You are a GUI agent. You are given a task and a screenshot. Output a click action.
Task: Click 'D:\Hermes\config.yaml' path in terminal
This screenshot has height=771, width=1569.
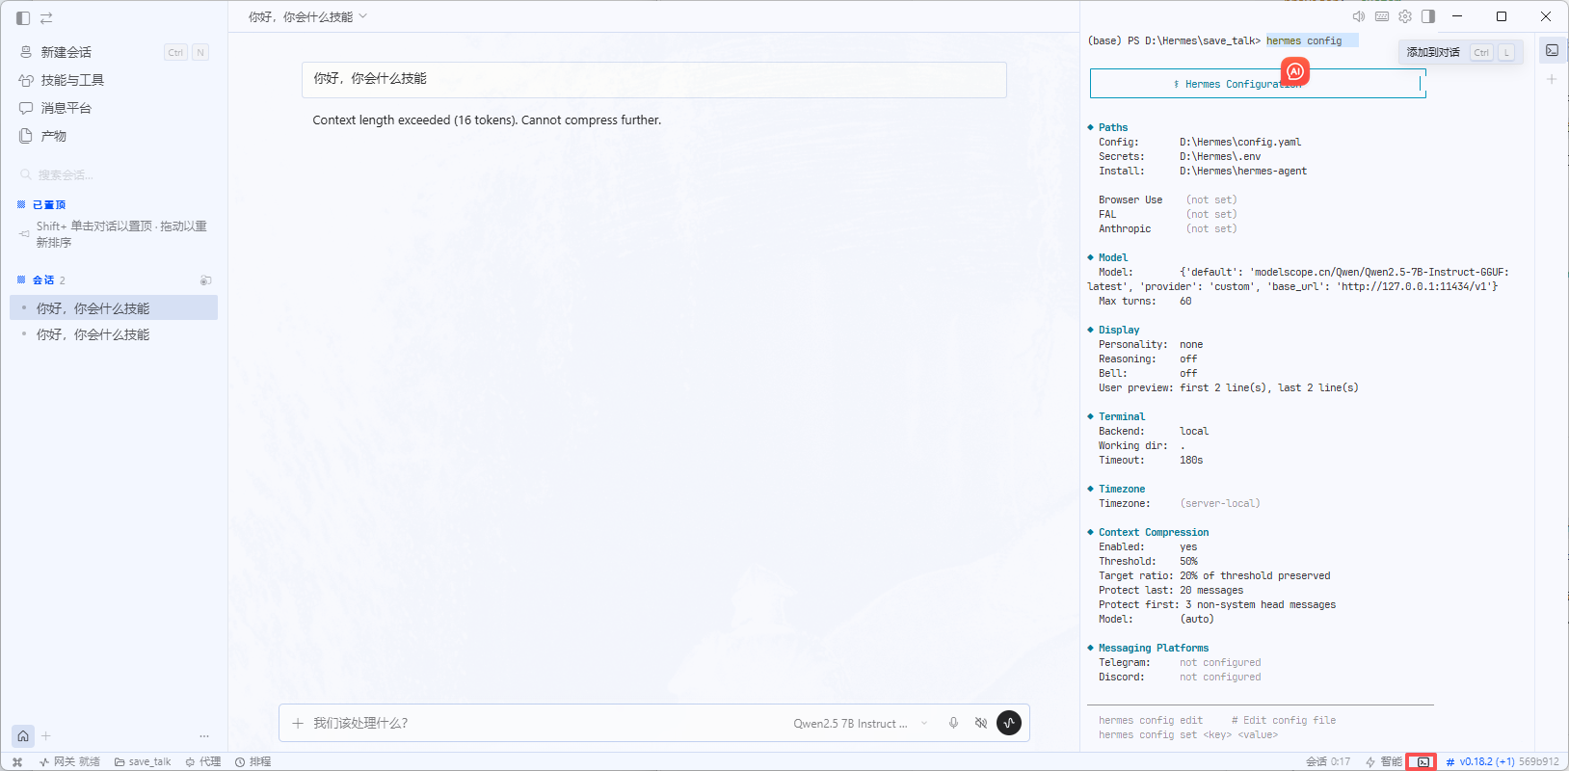[x=1240, y=142]
